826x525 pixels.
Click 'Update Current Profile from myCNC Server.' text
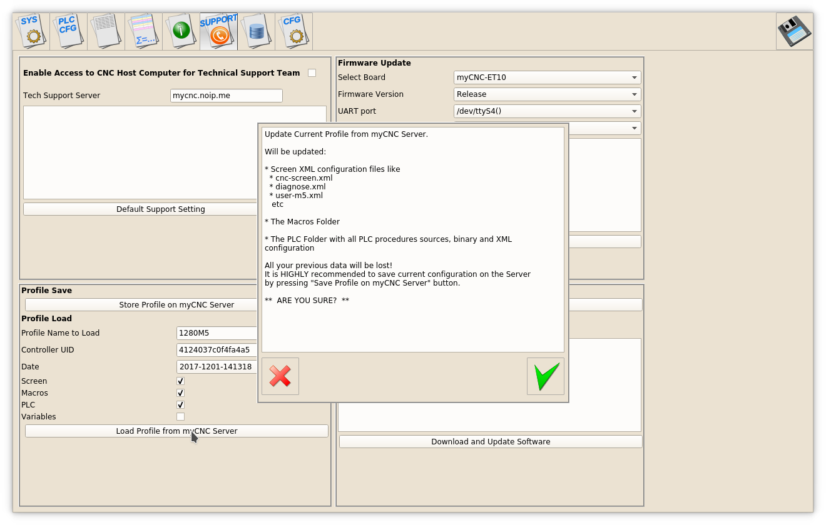coord(346,134)
